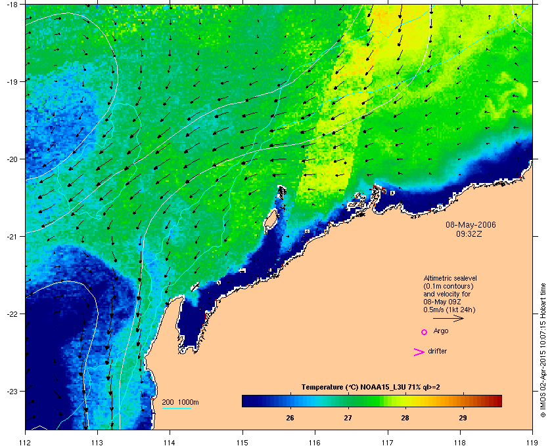The height and width of the screenshot is (446, 552).
Task: Click the latitude axis label -22
Action: [12, 314]
